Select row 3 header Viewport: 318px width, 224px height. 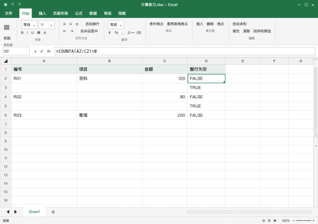(6, 88)
